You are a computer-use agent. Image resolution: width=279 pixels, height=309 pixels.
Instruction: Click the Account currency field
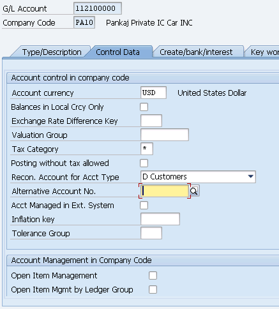click(153, 93)
